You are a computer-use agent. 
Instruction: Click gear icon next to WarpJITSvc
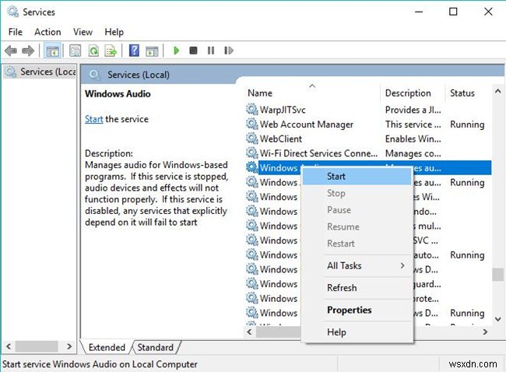[252, 110]
